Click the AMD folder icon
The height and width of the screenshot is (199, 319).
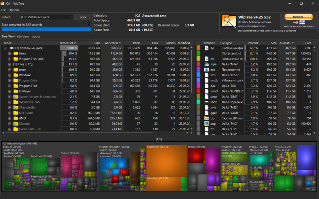tap(16, 118)
